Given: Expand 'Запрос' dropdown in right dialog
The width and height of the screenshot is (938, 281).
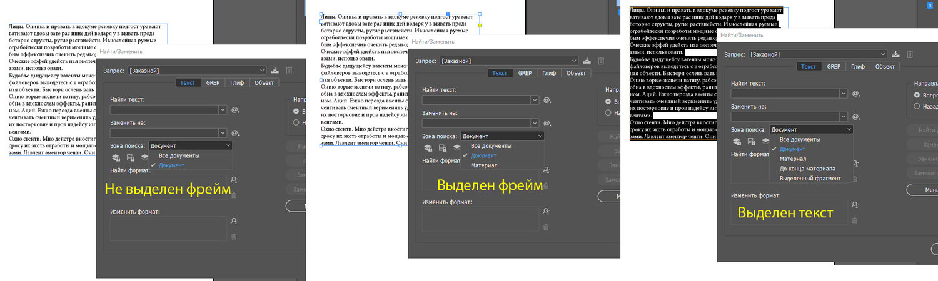Looking at the screenshot, I should click(882, 54).
